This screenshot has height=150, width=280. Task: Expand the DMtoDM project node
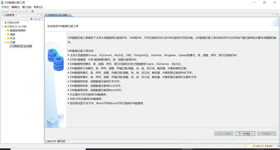[3, 22]
